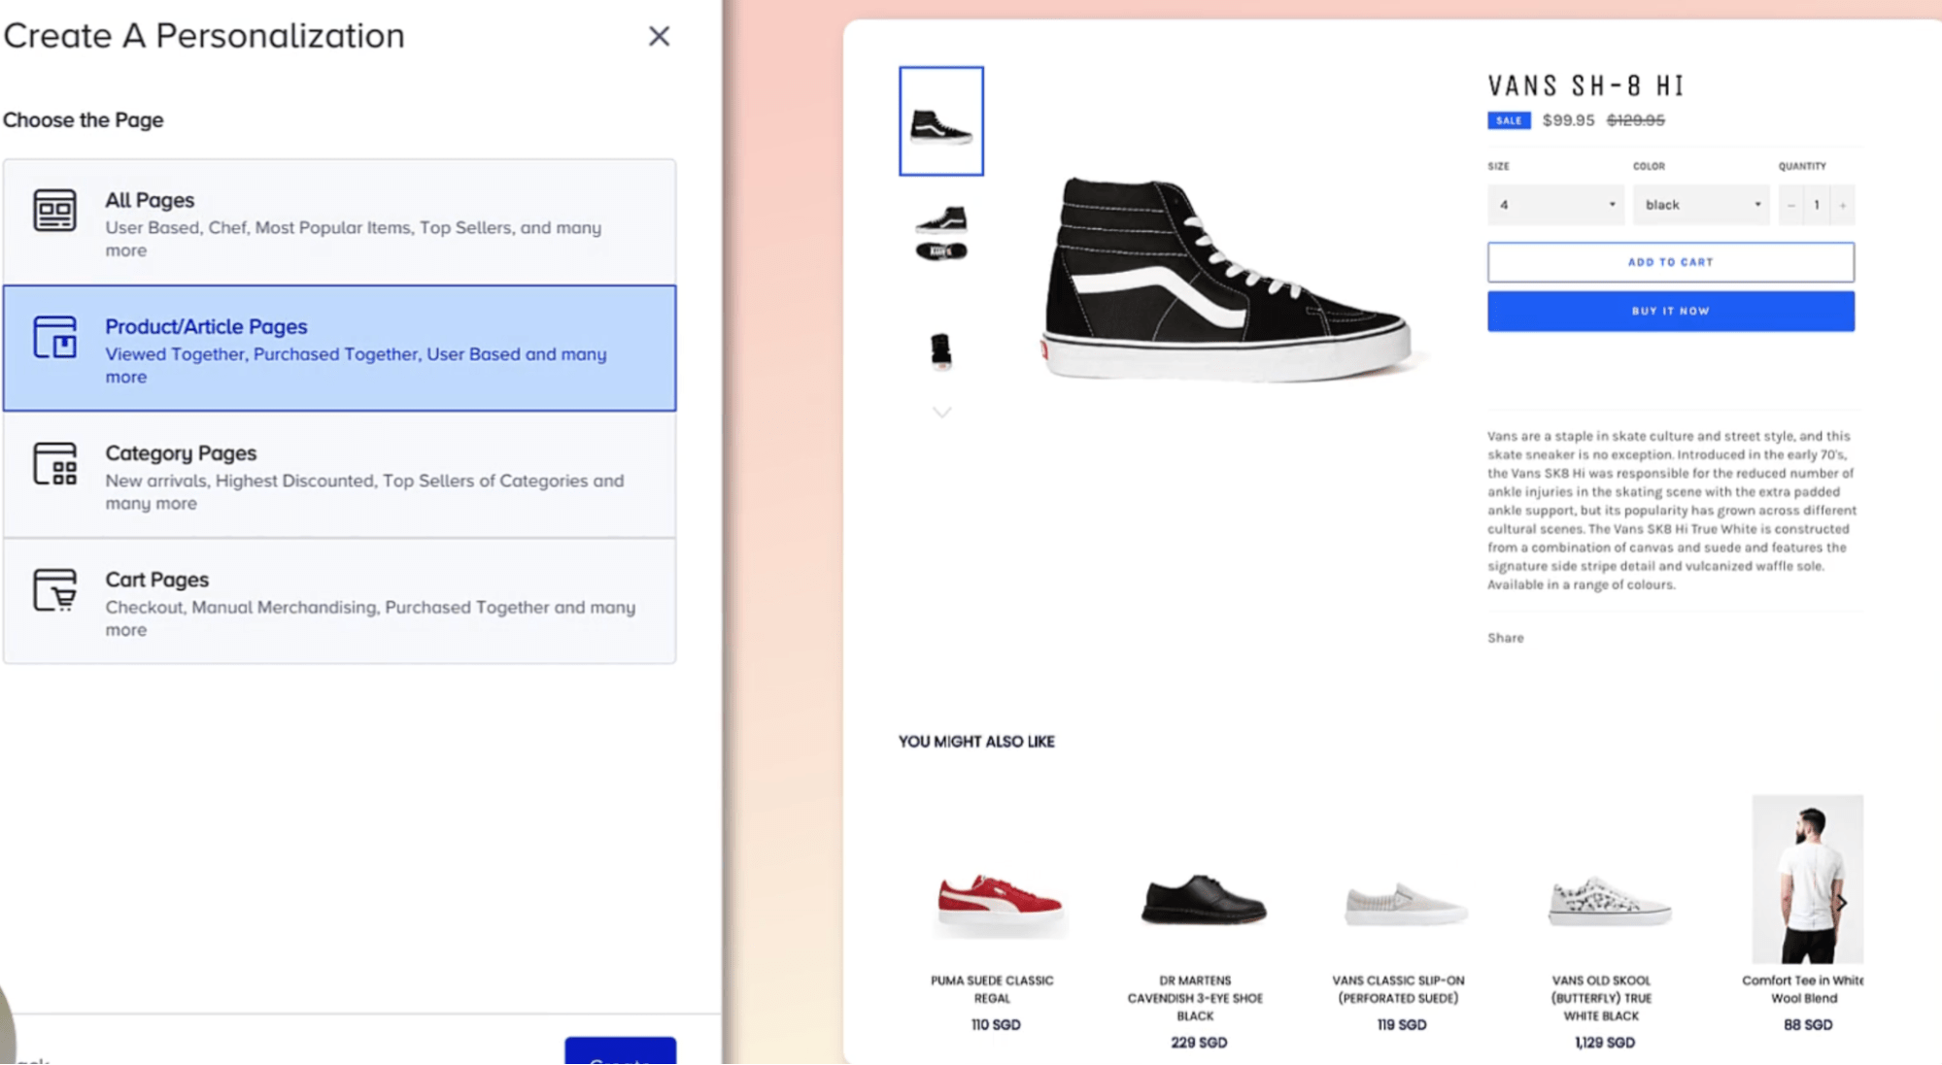The image size is (1942, 1065).
Task: Select the Category Pages option
Action: point(339,476)
